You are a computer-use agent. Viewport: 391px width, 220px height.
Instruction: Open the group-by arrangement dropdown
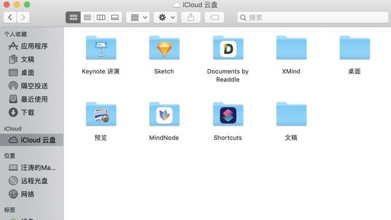[x=138, y=18]
